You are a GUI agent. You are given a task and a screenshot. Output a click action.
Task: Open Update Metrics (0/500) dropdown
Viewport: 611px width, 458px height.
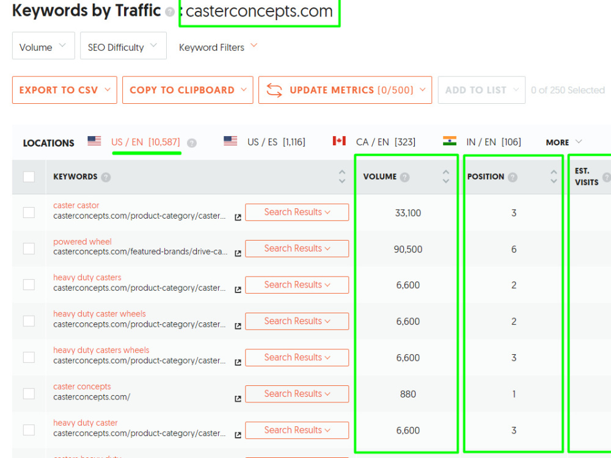(345, 90)
